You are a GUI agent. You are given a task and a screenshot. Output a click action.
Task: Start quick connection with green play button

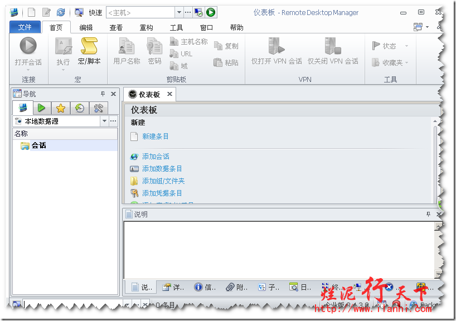coord(211,12)
